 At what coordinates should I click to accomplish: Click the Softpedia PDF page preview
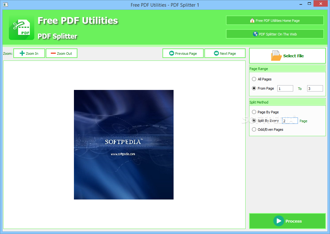[124, 145]
